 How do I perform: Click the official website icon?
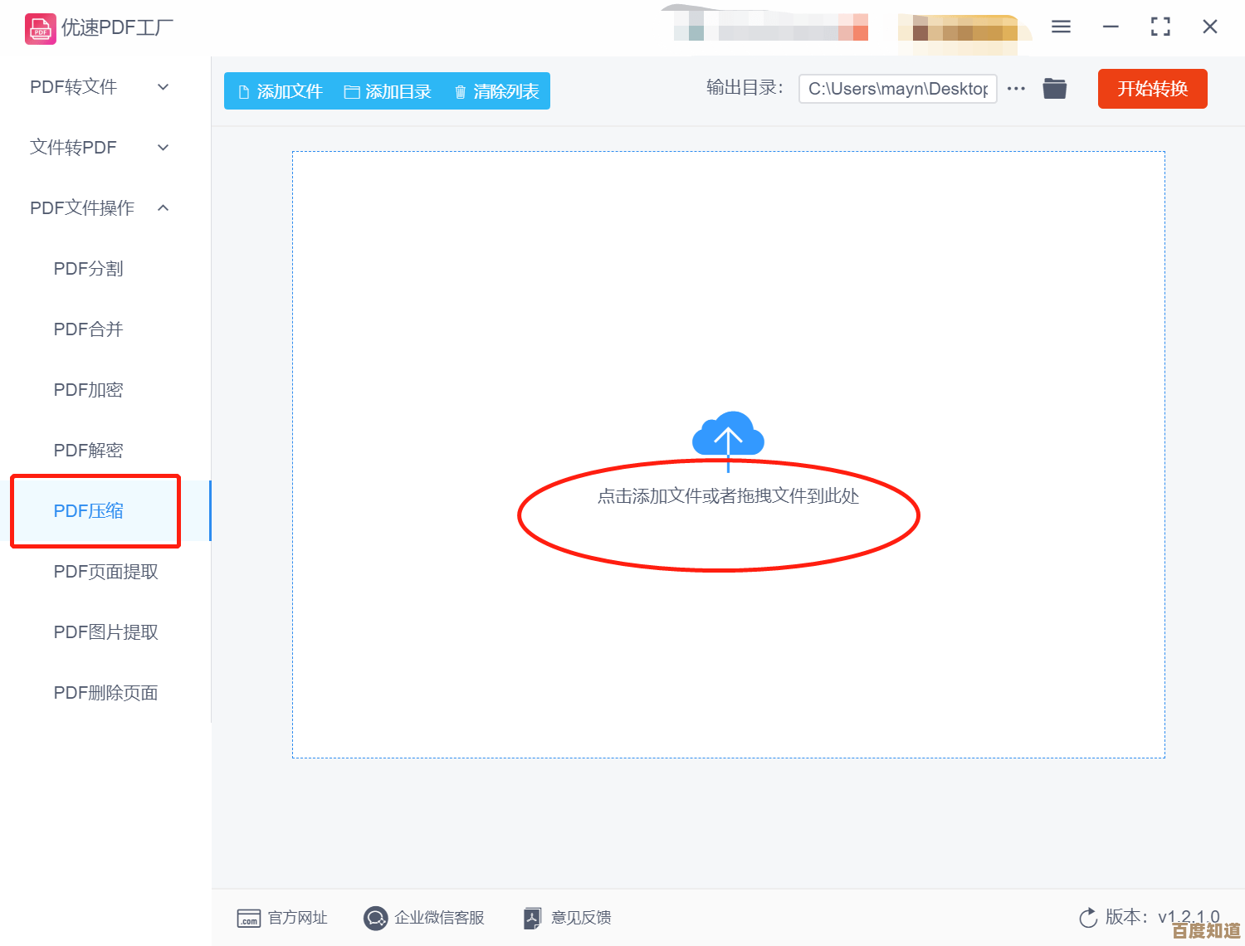pos(248,918)
